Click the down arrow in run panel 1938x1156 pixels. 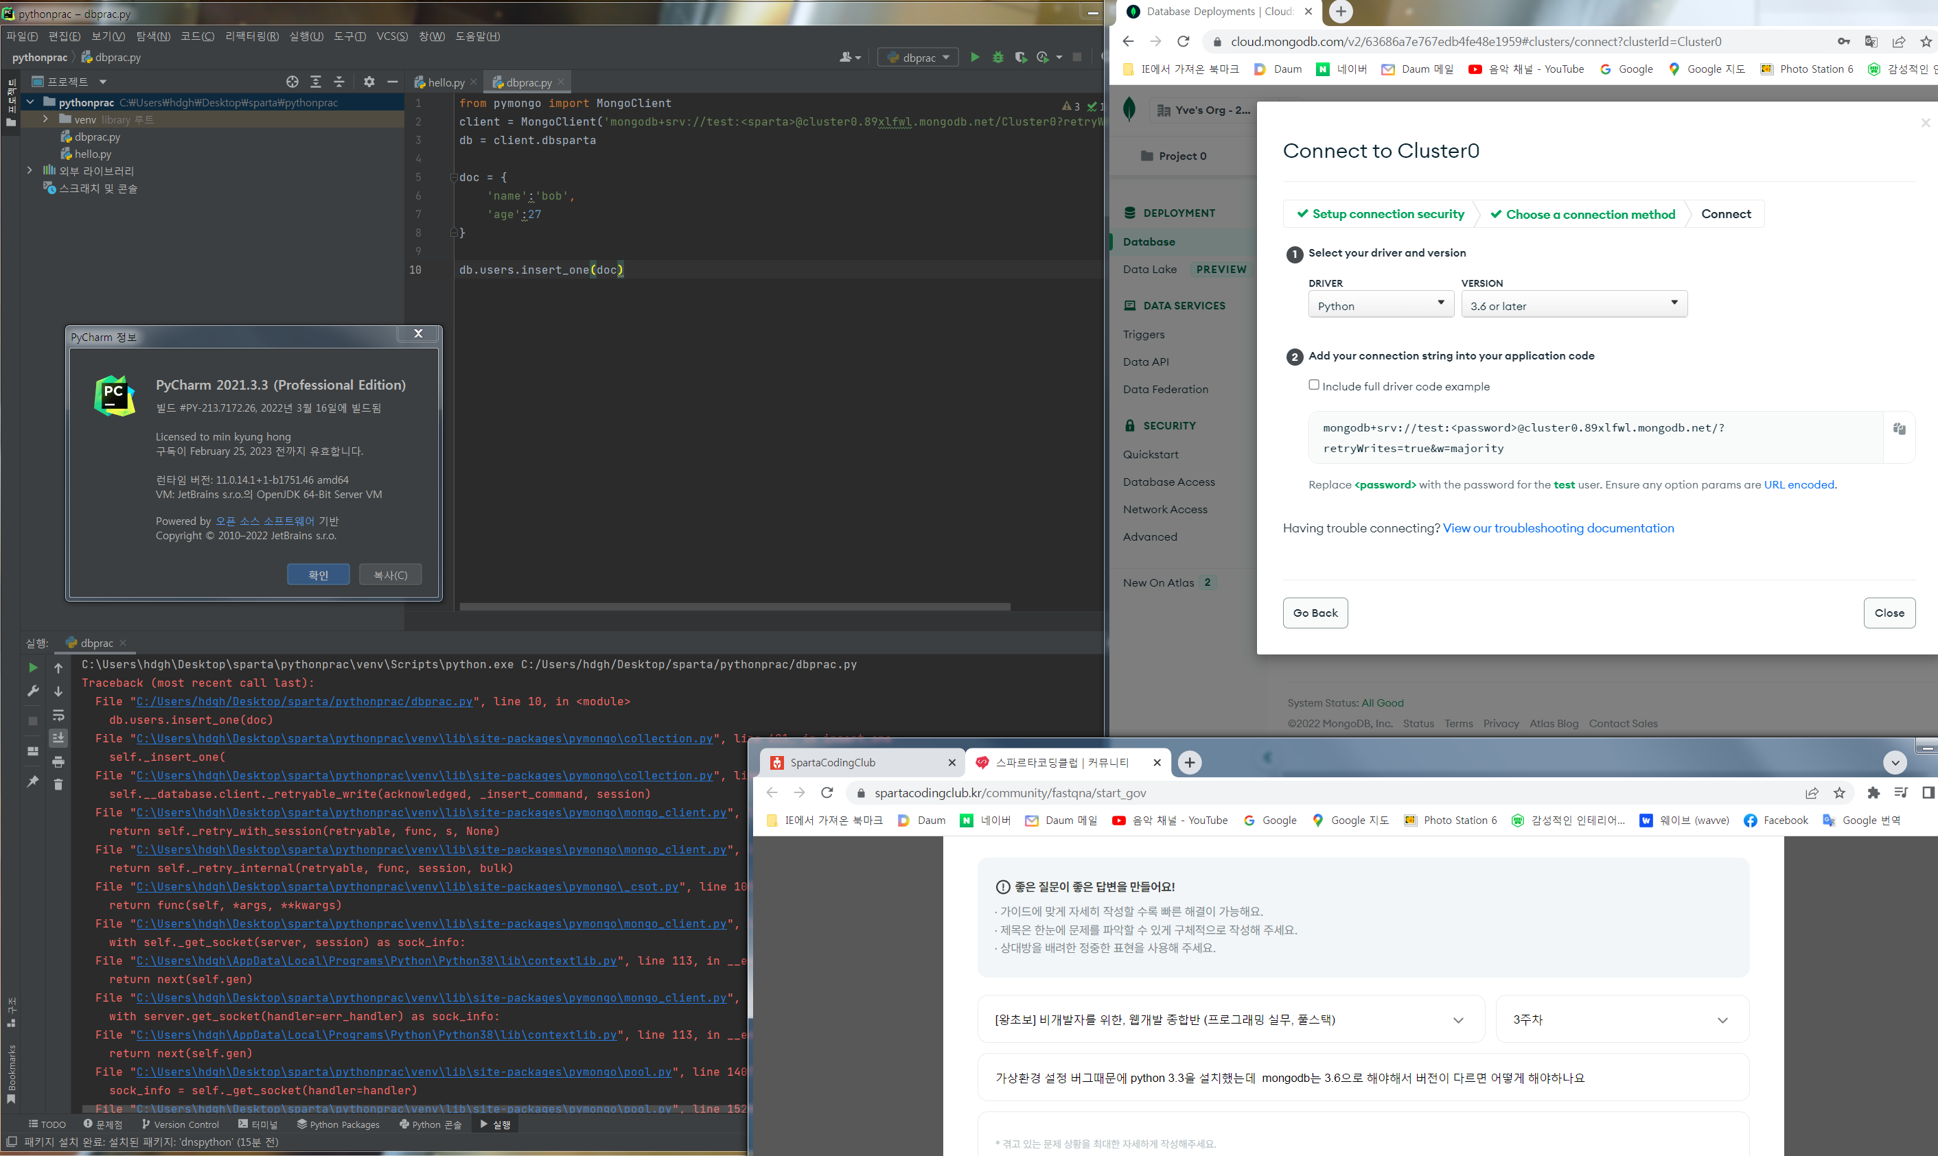tap(58, 691)
